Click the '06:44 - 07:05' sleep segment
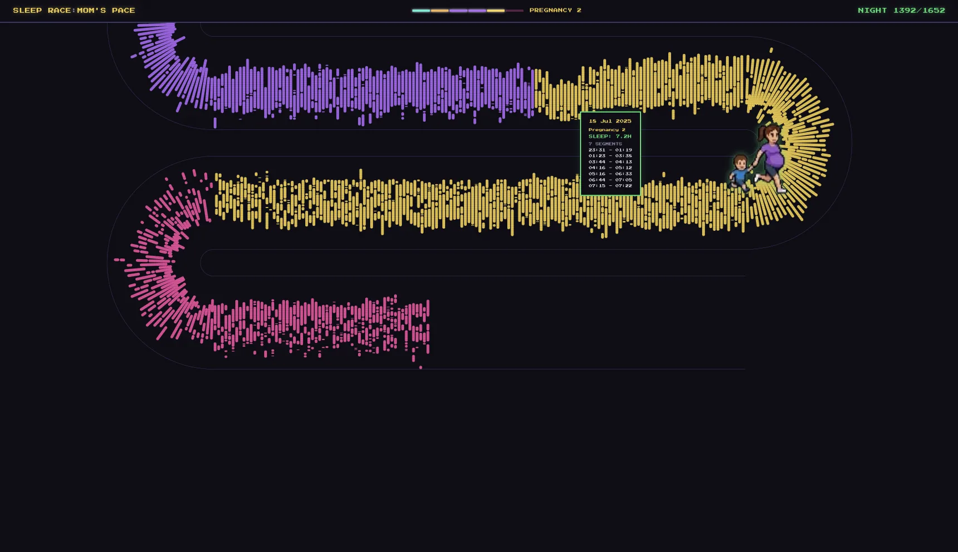Viewport: 958px width, 552px height. pyautogui.click(x=610, y=180)
